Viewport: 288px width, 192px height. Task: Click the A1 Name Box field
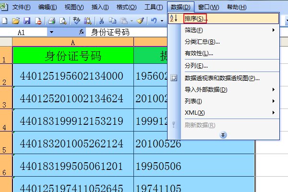coord(24,32)
